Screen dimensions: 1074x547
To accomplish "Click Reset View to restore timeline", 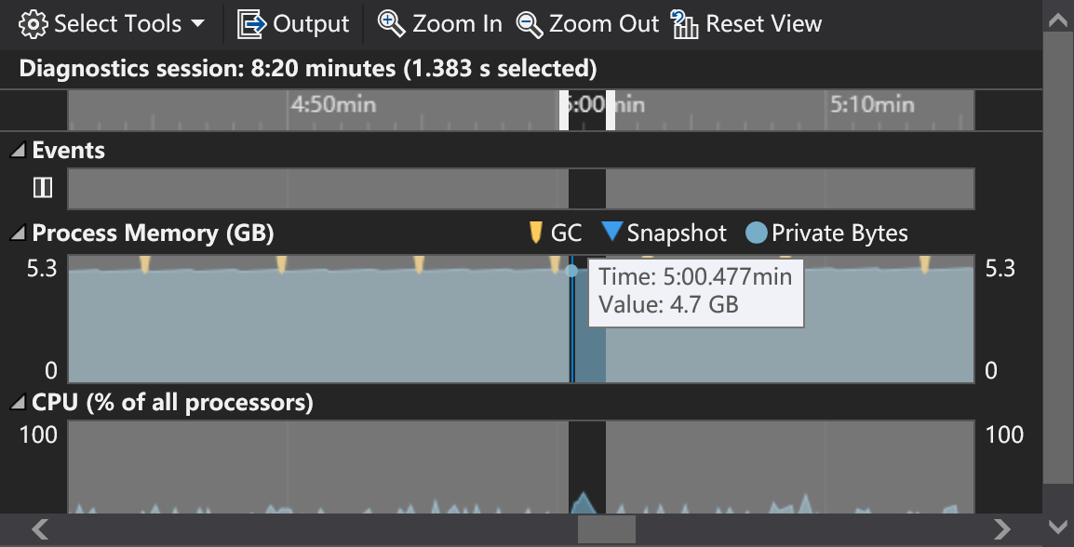I will coord(745,23).
